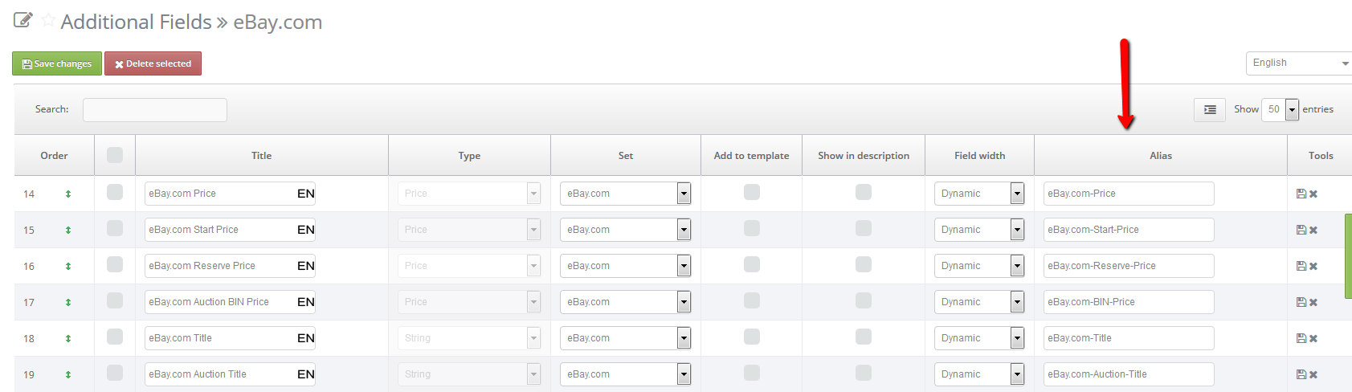Open the Set dropdown for eBay.com Auction BIN Price
The height and width of the screenshot is (392, 1352).
(626, 302)
